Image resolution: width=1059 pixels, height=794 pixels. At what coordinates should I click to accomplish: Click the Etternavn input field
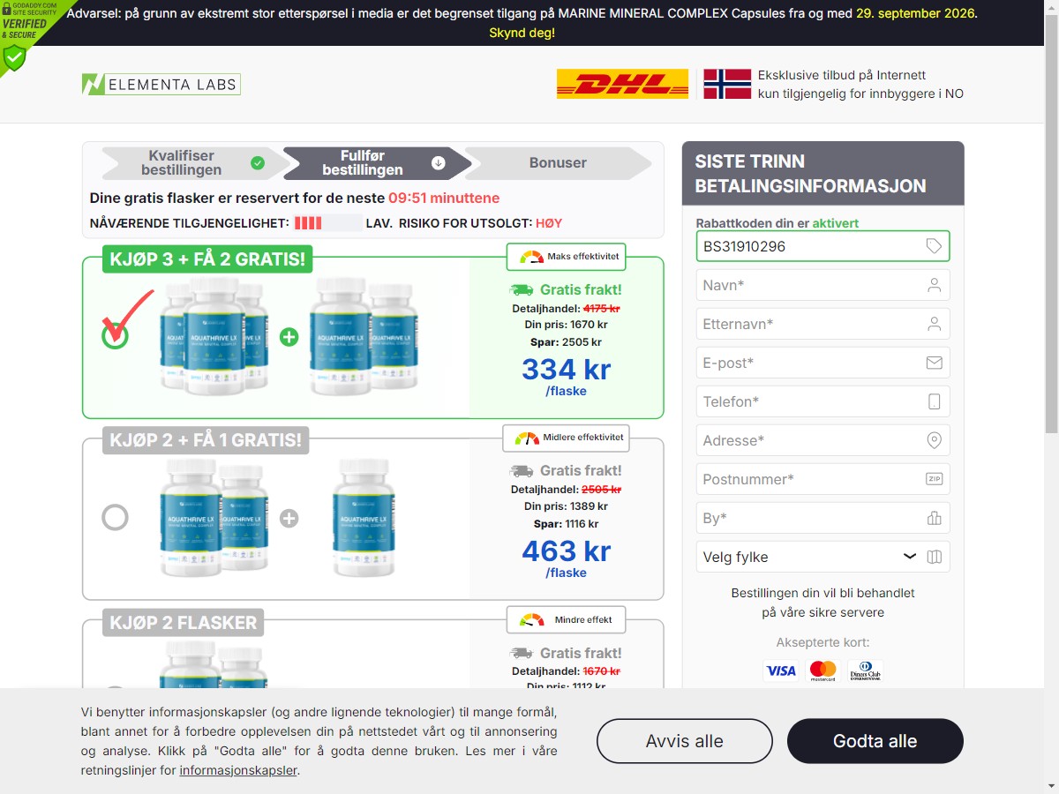pyautogui.click(x=822, y=324)
